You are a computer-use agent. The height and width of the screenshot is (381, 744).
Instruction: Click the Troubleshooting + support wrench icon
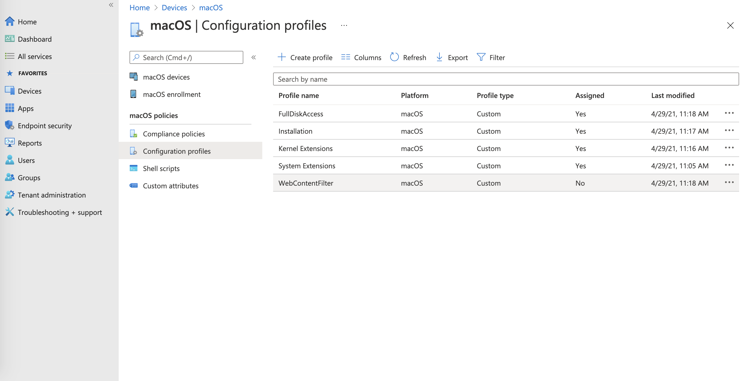pyautogui.click(x=9, y=212)
